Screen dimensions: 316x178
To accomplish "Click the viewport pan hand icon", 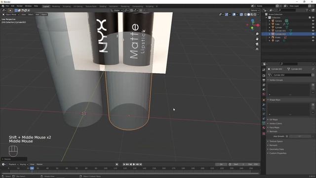I will pyautogui.click(x=257, y=39).
